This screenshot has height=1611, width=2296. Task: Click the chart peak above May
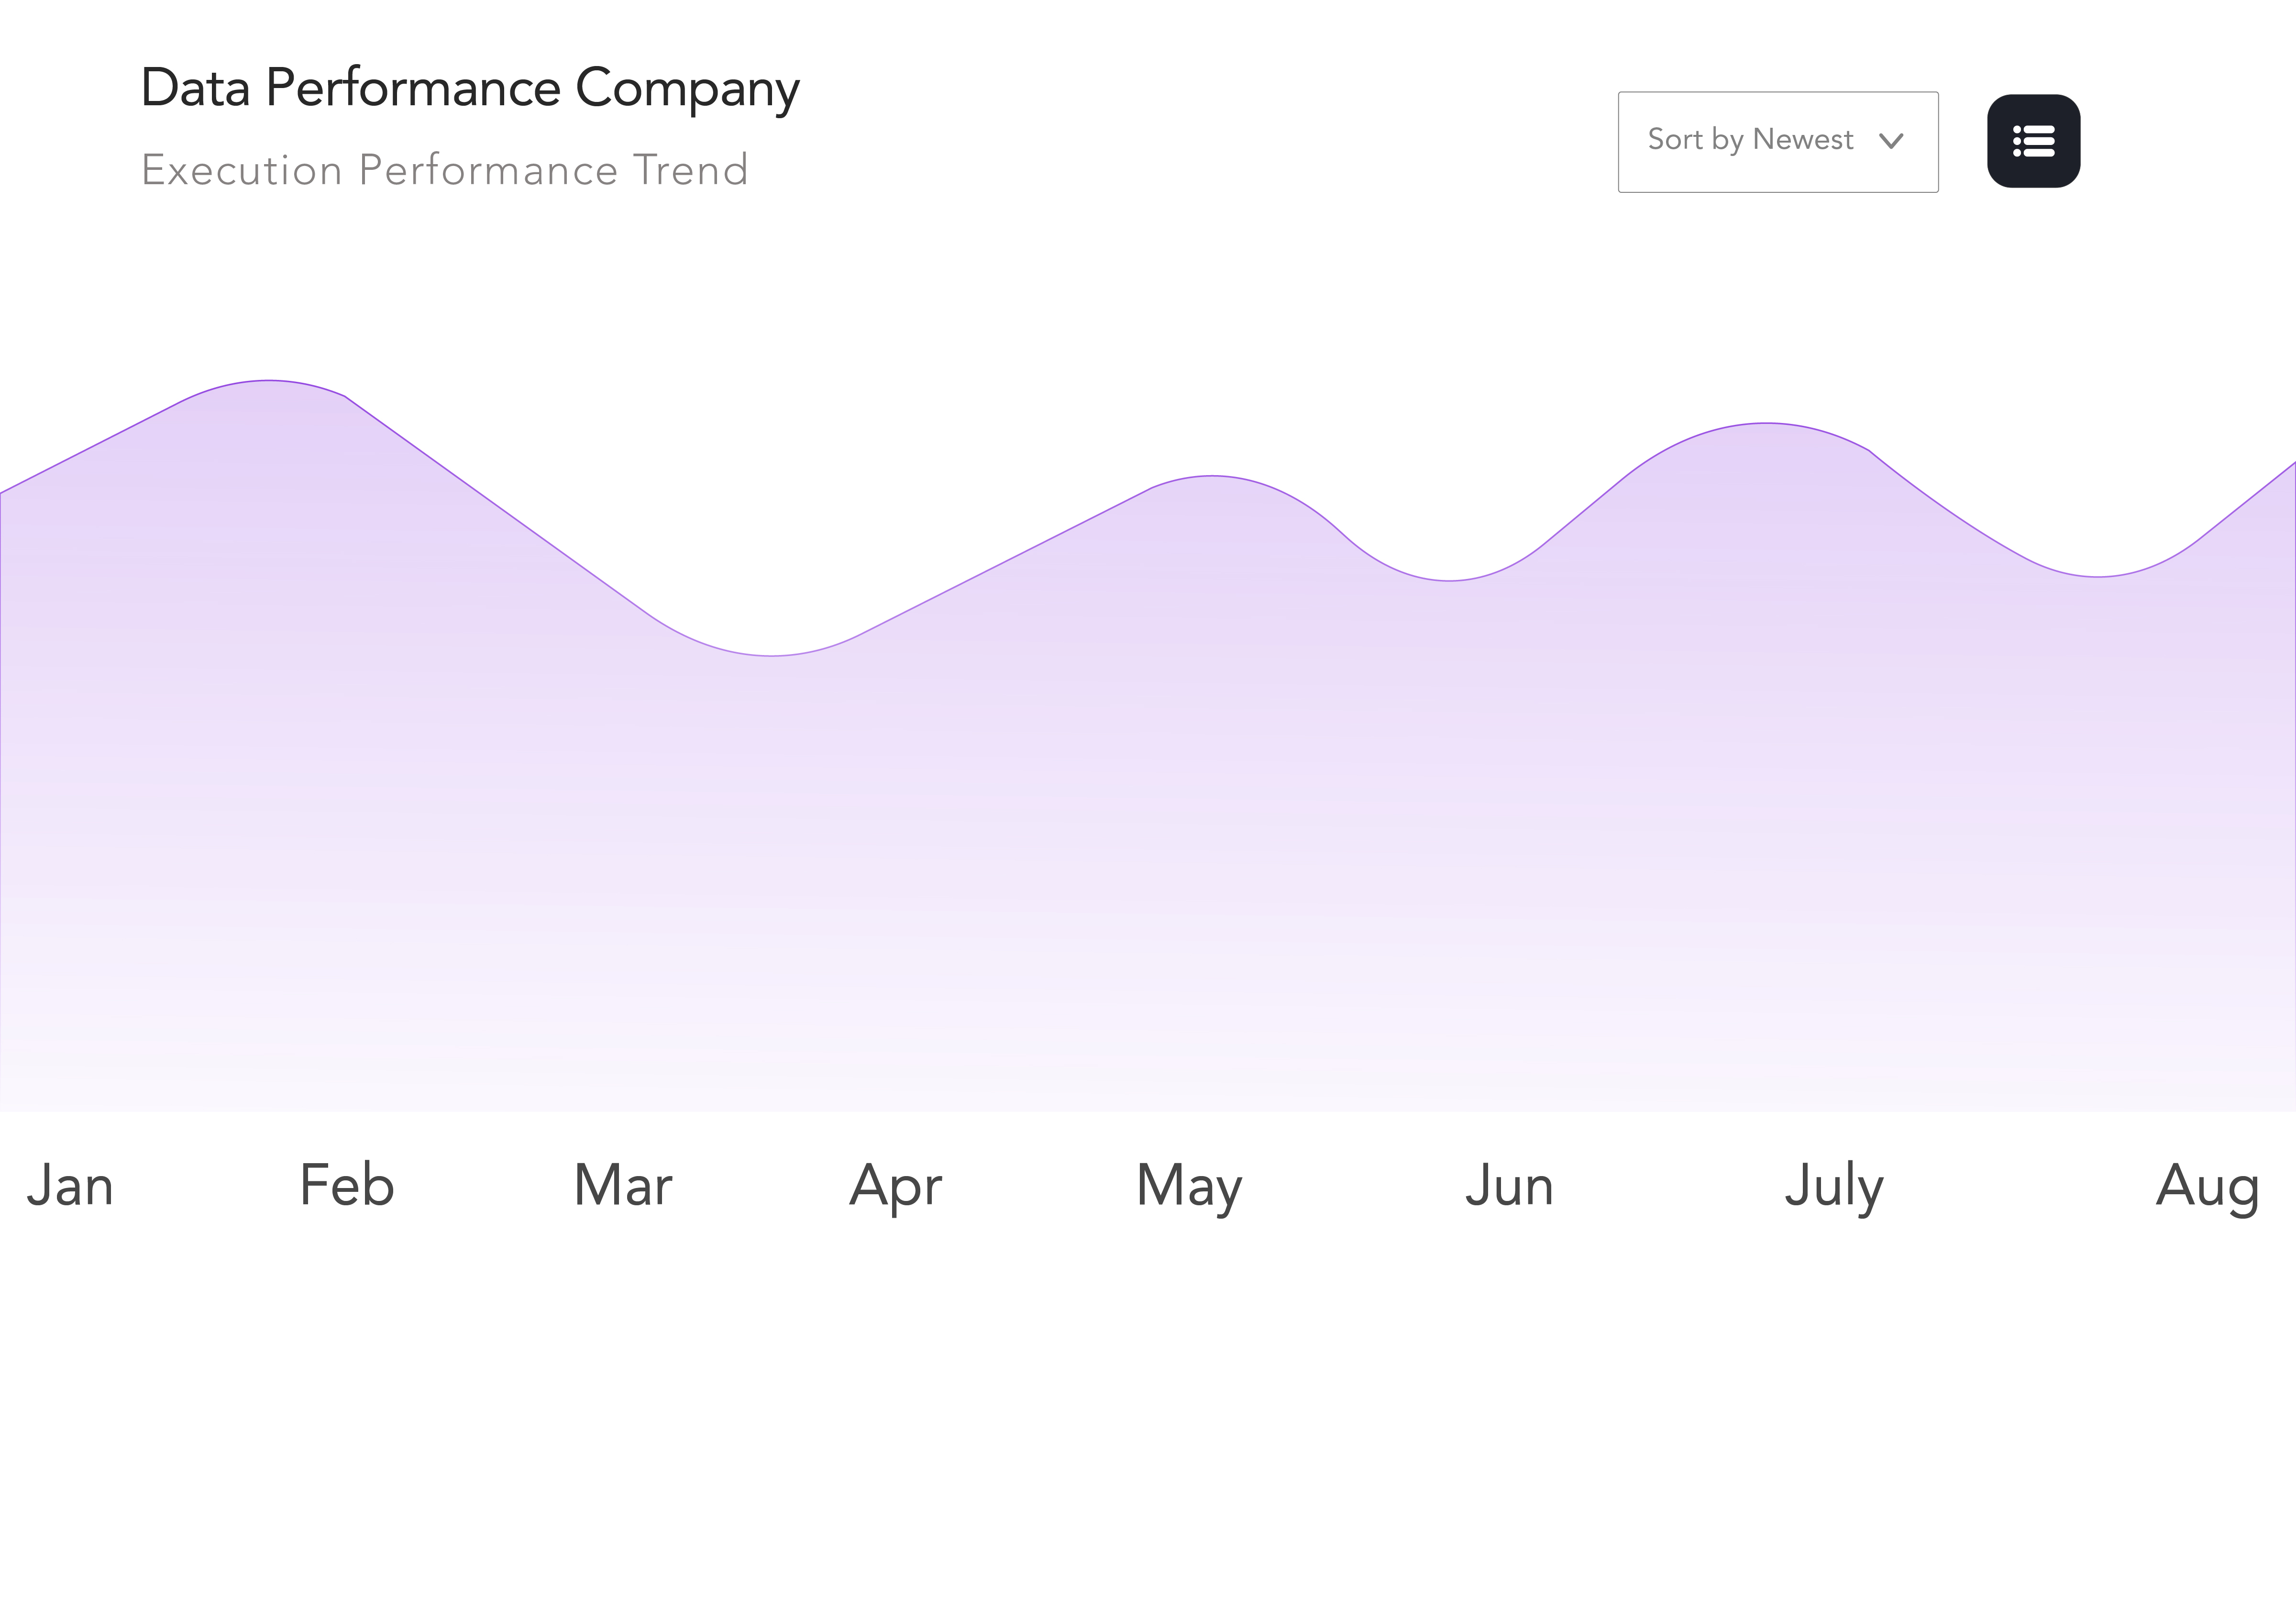1212,476
